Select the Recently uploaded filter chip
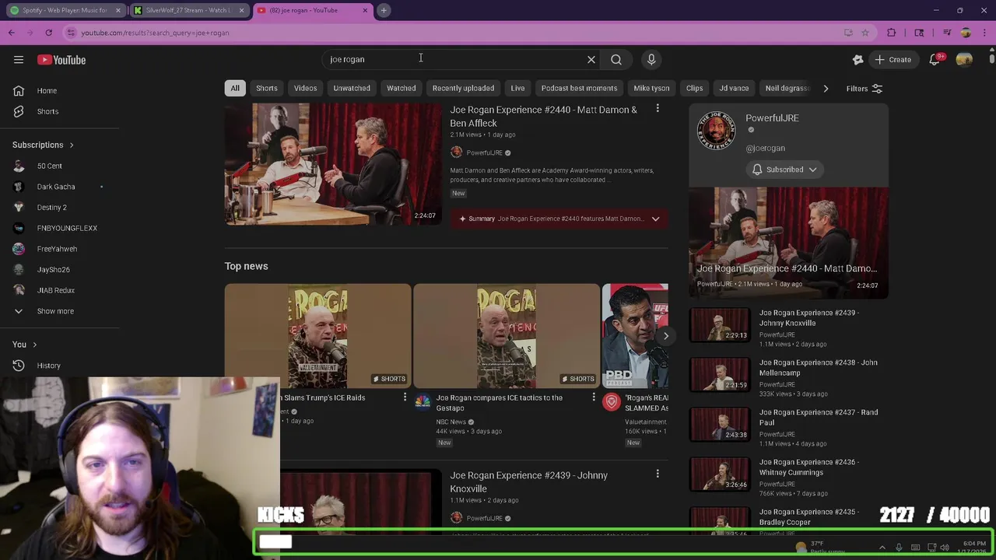 click(463, 88)
